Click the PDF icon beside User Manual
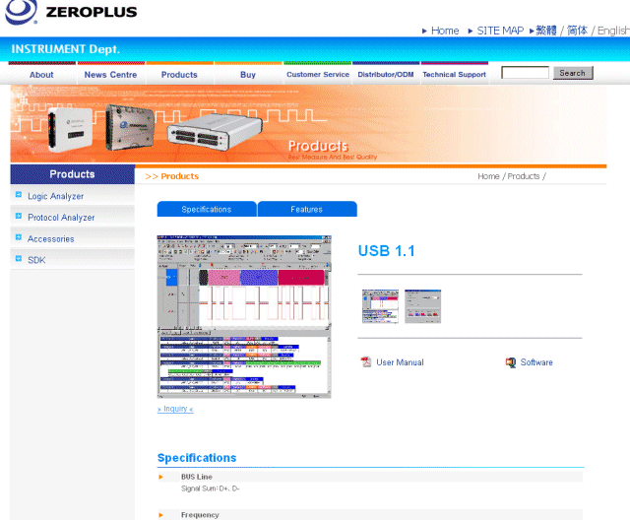Image resolution: width=630 pixels, height=520 pixels. pyautogui.click(x=366, y=362)
